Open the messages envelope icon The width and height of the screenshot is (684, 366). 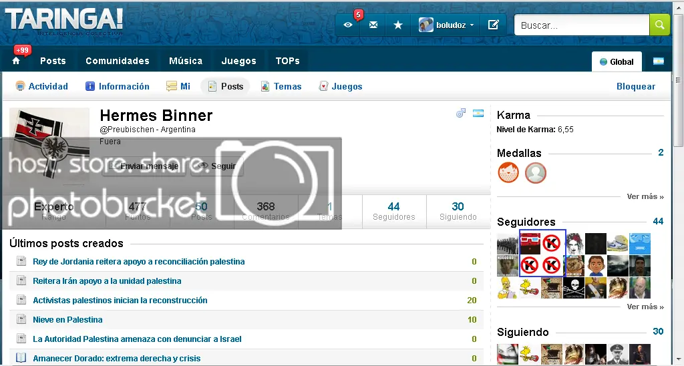coord(373,25)
